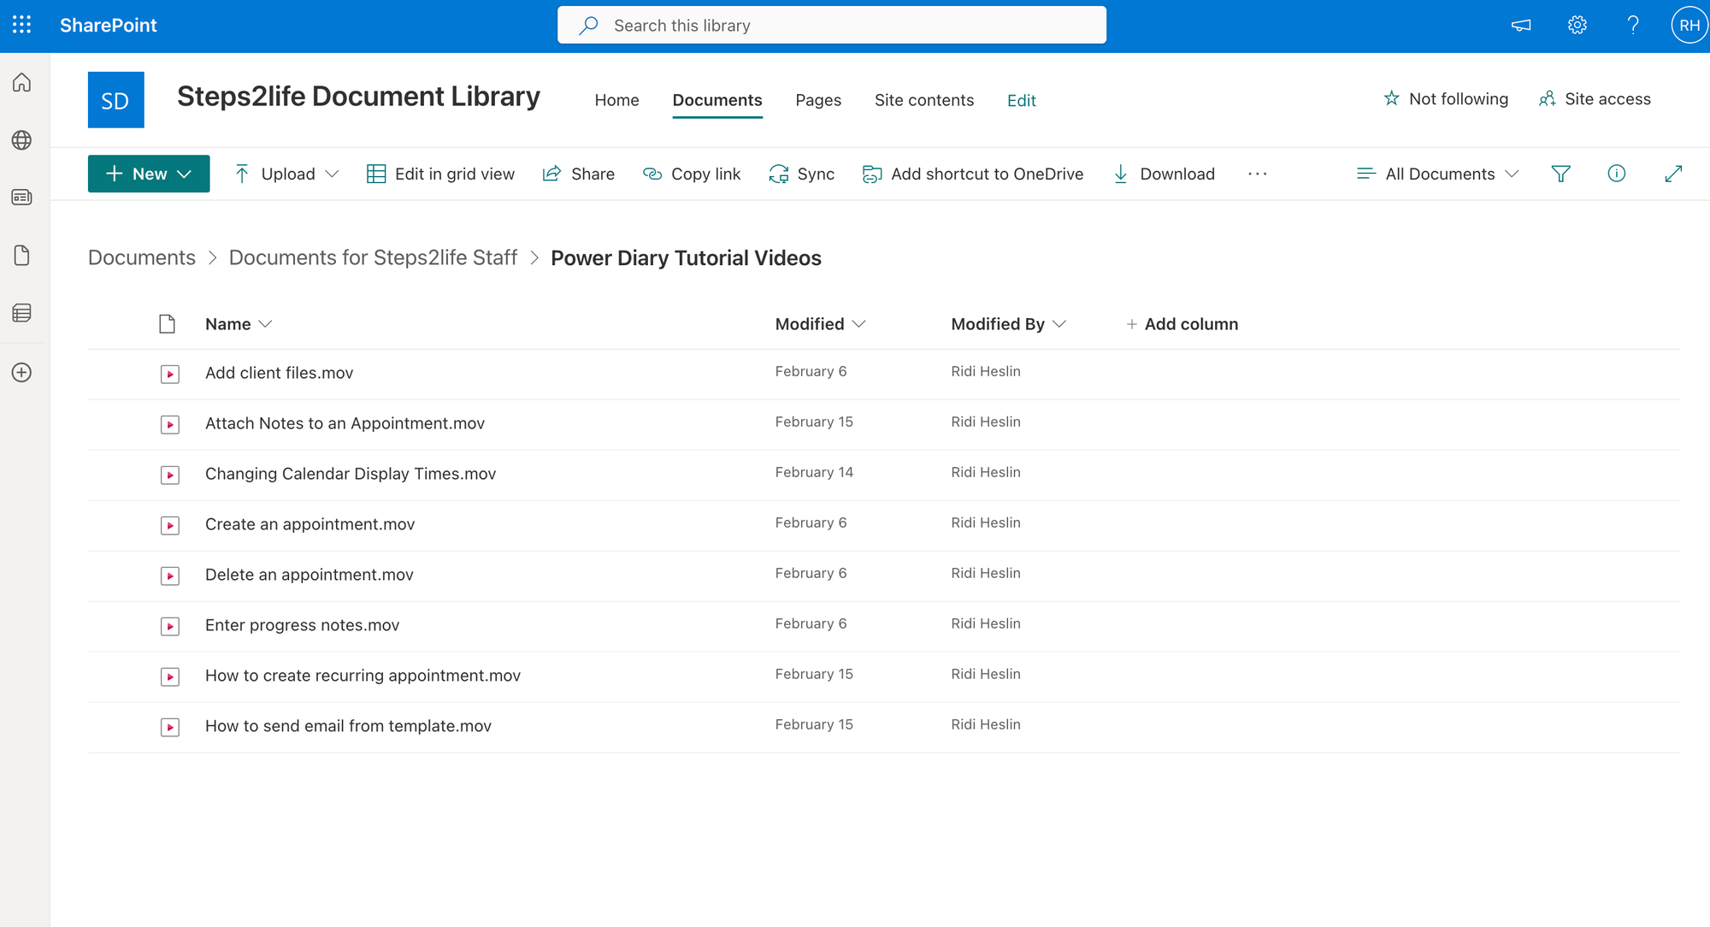The image size is (1710, 927).
Task: Click video icon for How to create recurring appointment.mov
Action: 170,676
